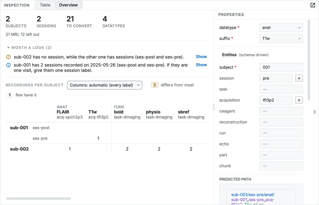Open the Columns automatic dropdown

105,85
